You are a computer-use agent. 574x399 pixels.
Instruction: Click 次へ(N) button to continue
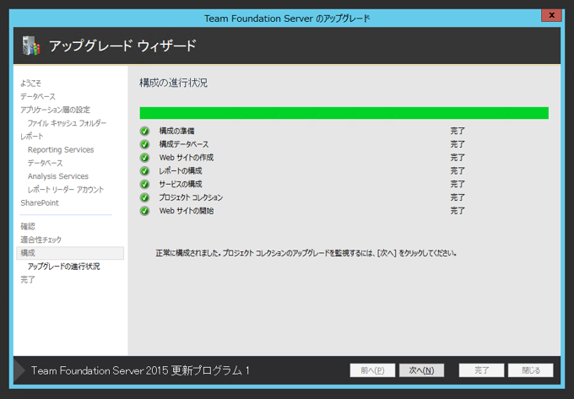(422, 370)
